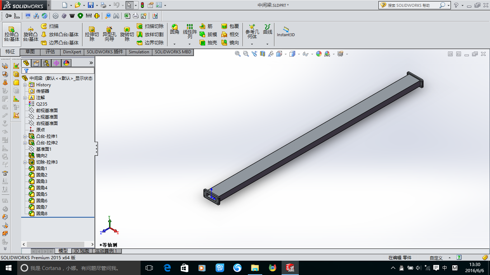The height and width of the screenshot is (275, 490).
Task: Open the 参考几何体 reference geometry tool
Action: pos(252,32)
